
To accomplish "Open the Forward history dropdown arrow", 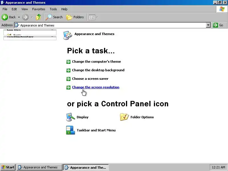I will (32, 17).
